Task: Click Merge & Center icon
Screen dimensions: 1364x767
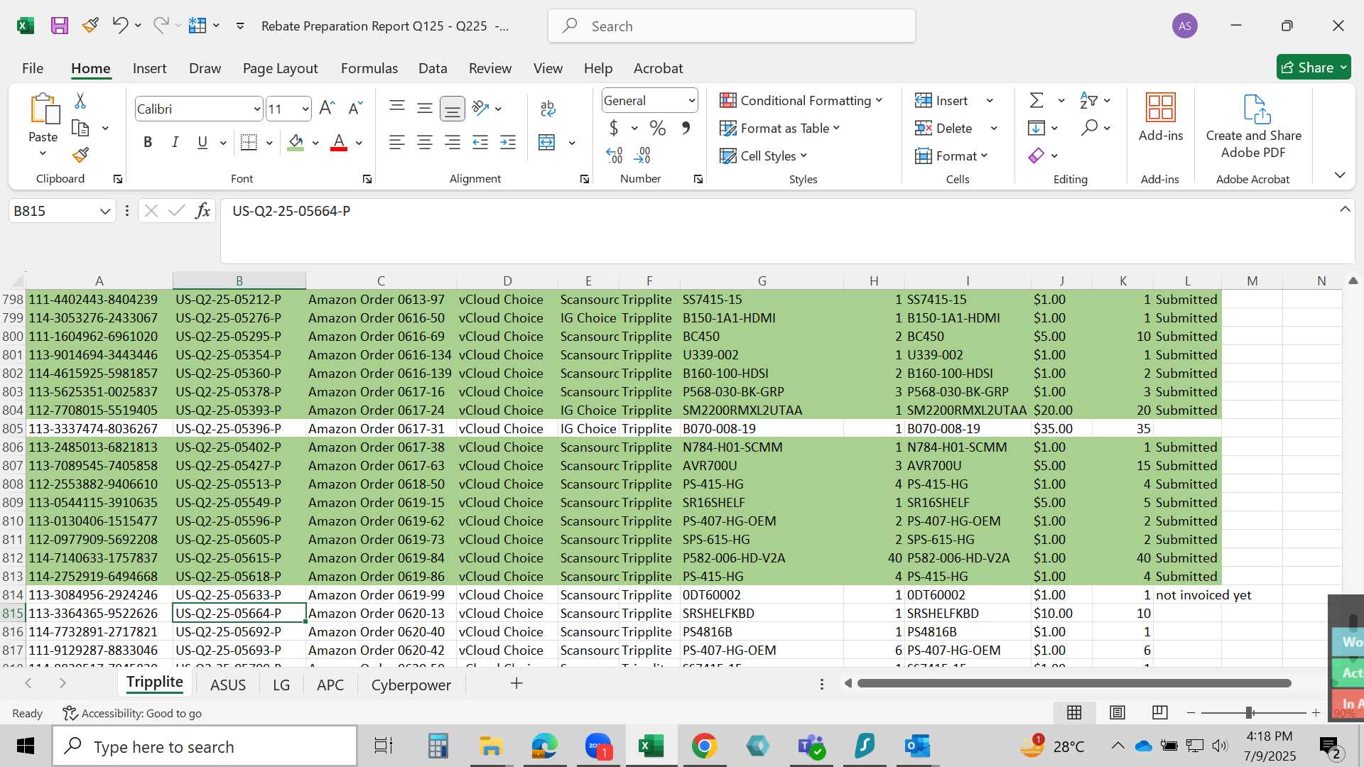Action: [x=546, y=143]
